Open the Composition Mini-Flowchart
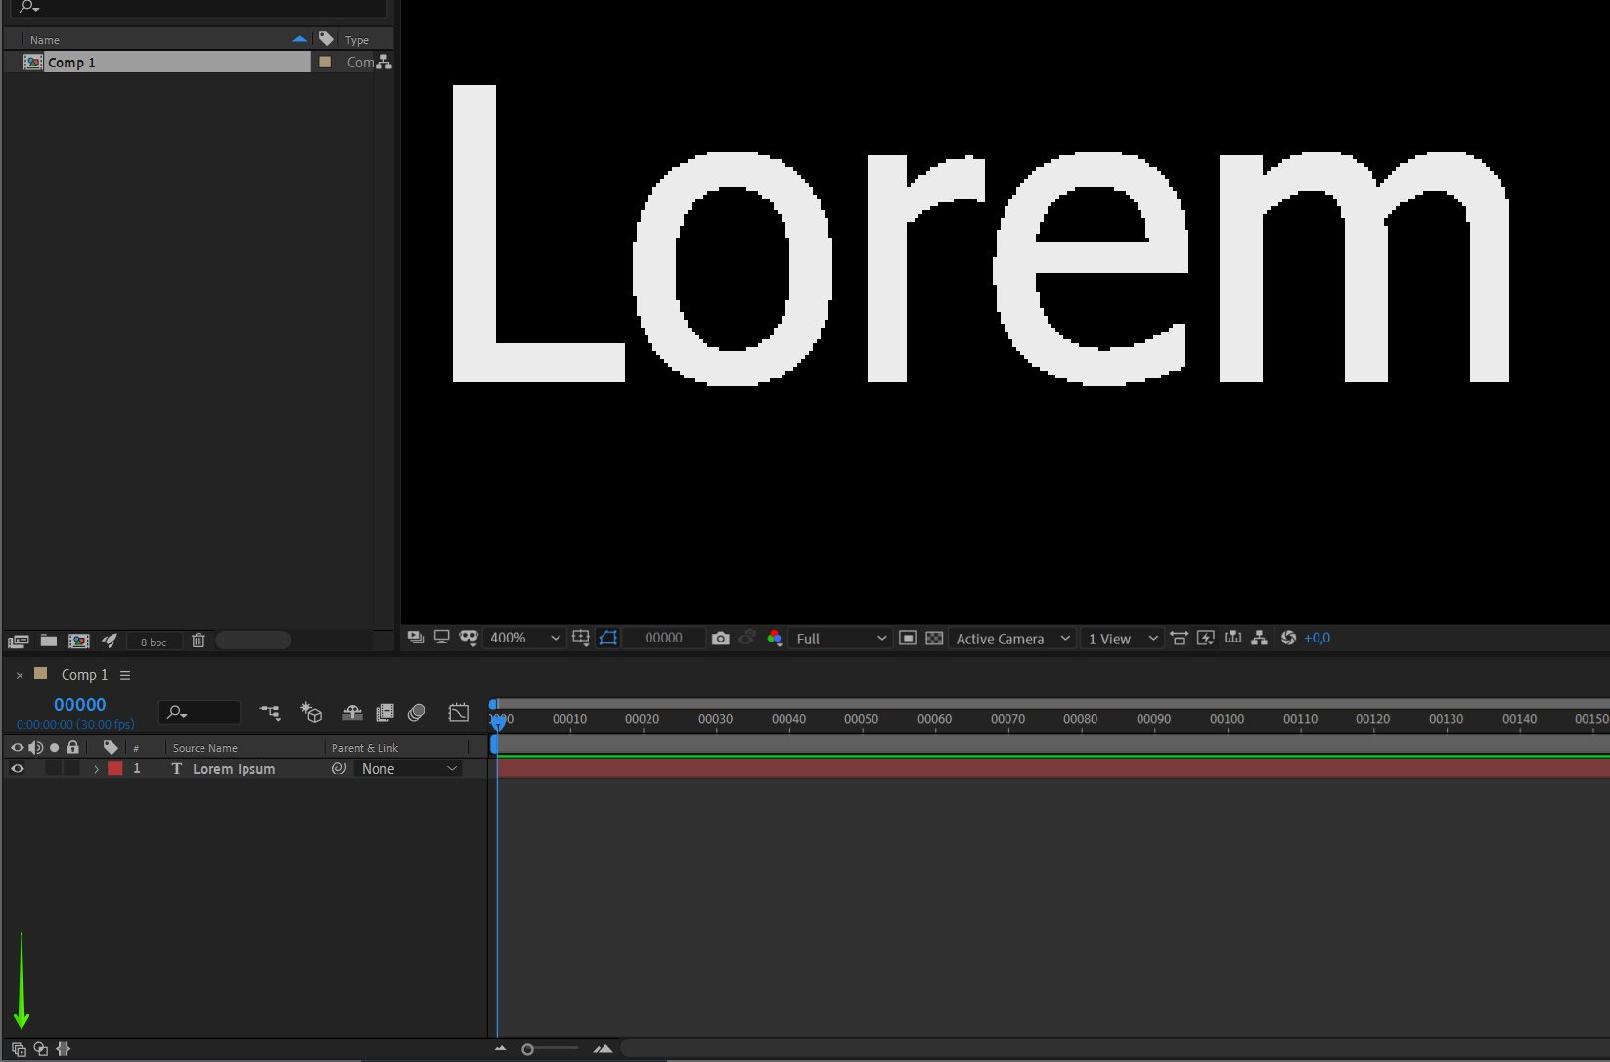 270,712
